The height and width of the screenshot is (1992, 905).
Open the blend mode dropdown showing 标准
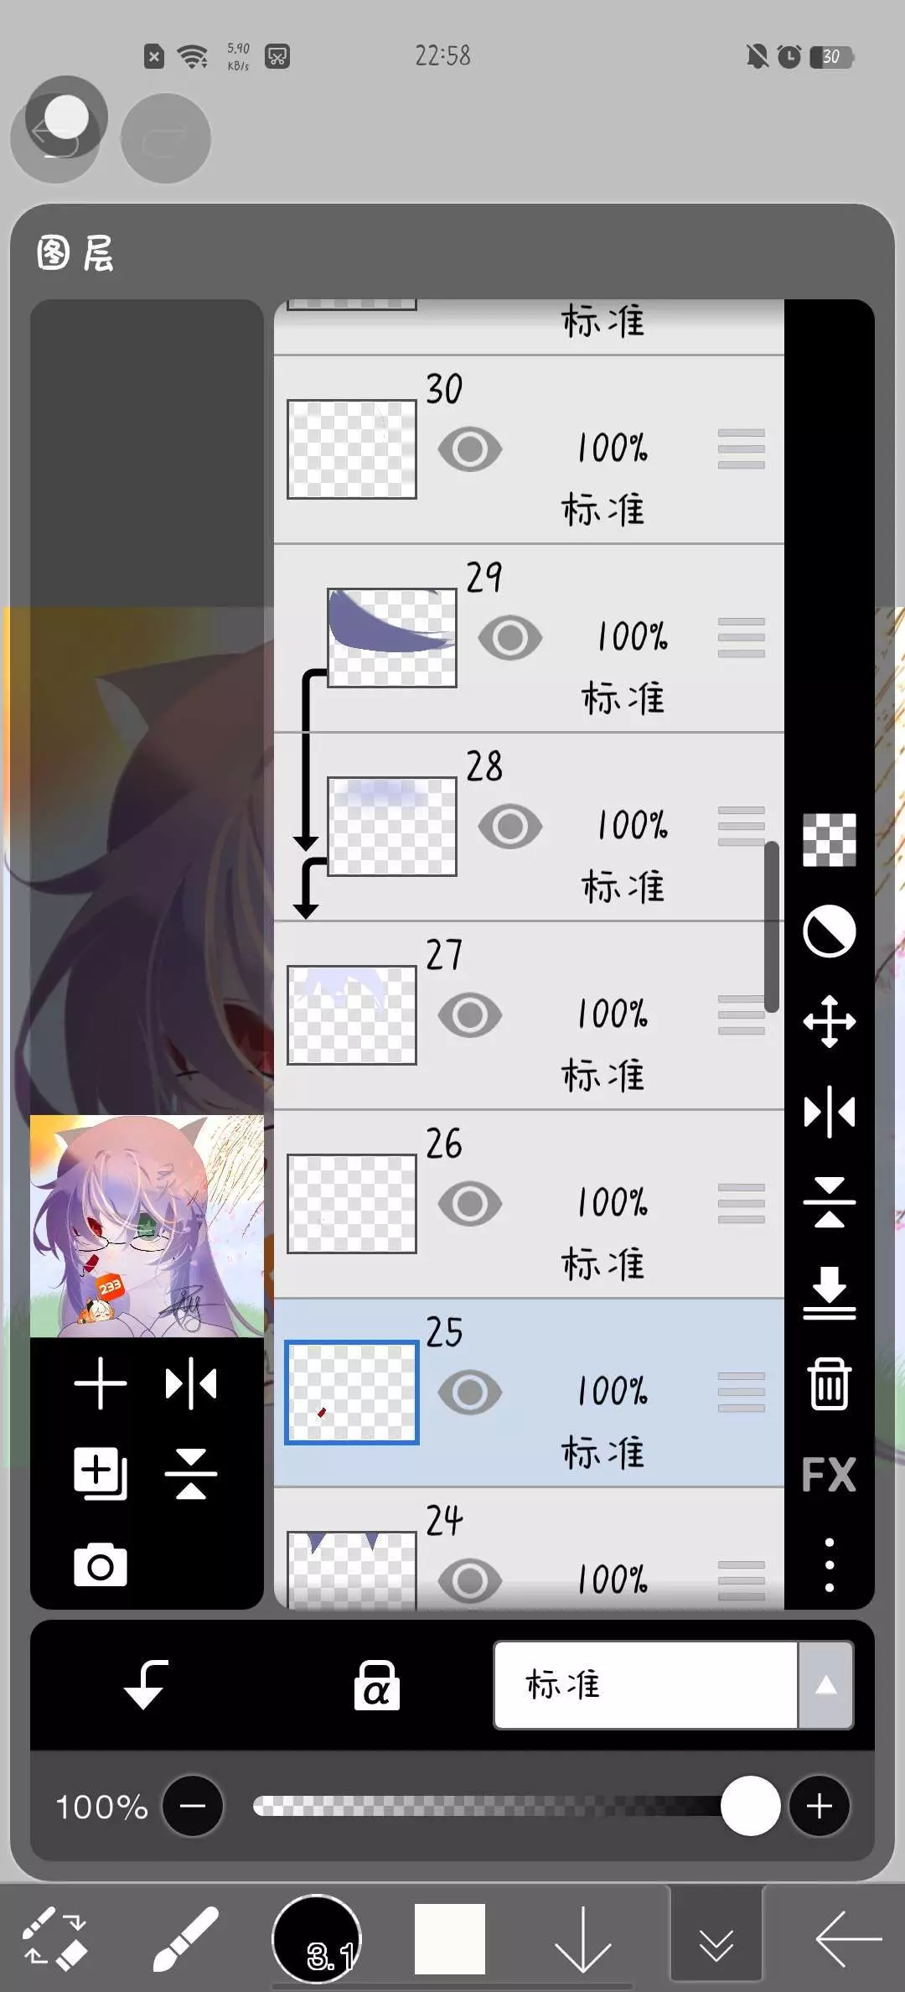645,1685
